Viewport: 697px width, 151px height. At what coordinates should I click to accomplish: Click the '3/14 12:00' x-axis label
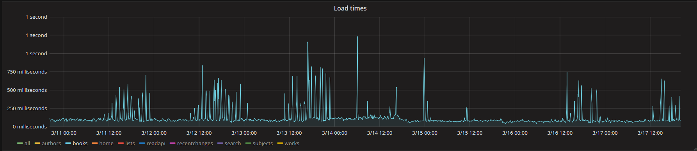(x=380, y=133)
